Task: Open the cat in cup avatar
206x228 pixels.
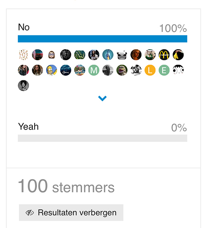Action: [x=150, y=55]
